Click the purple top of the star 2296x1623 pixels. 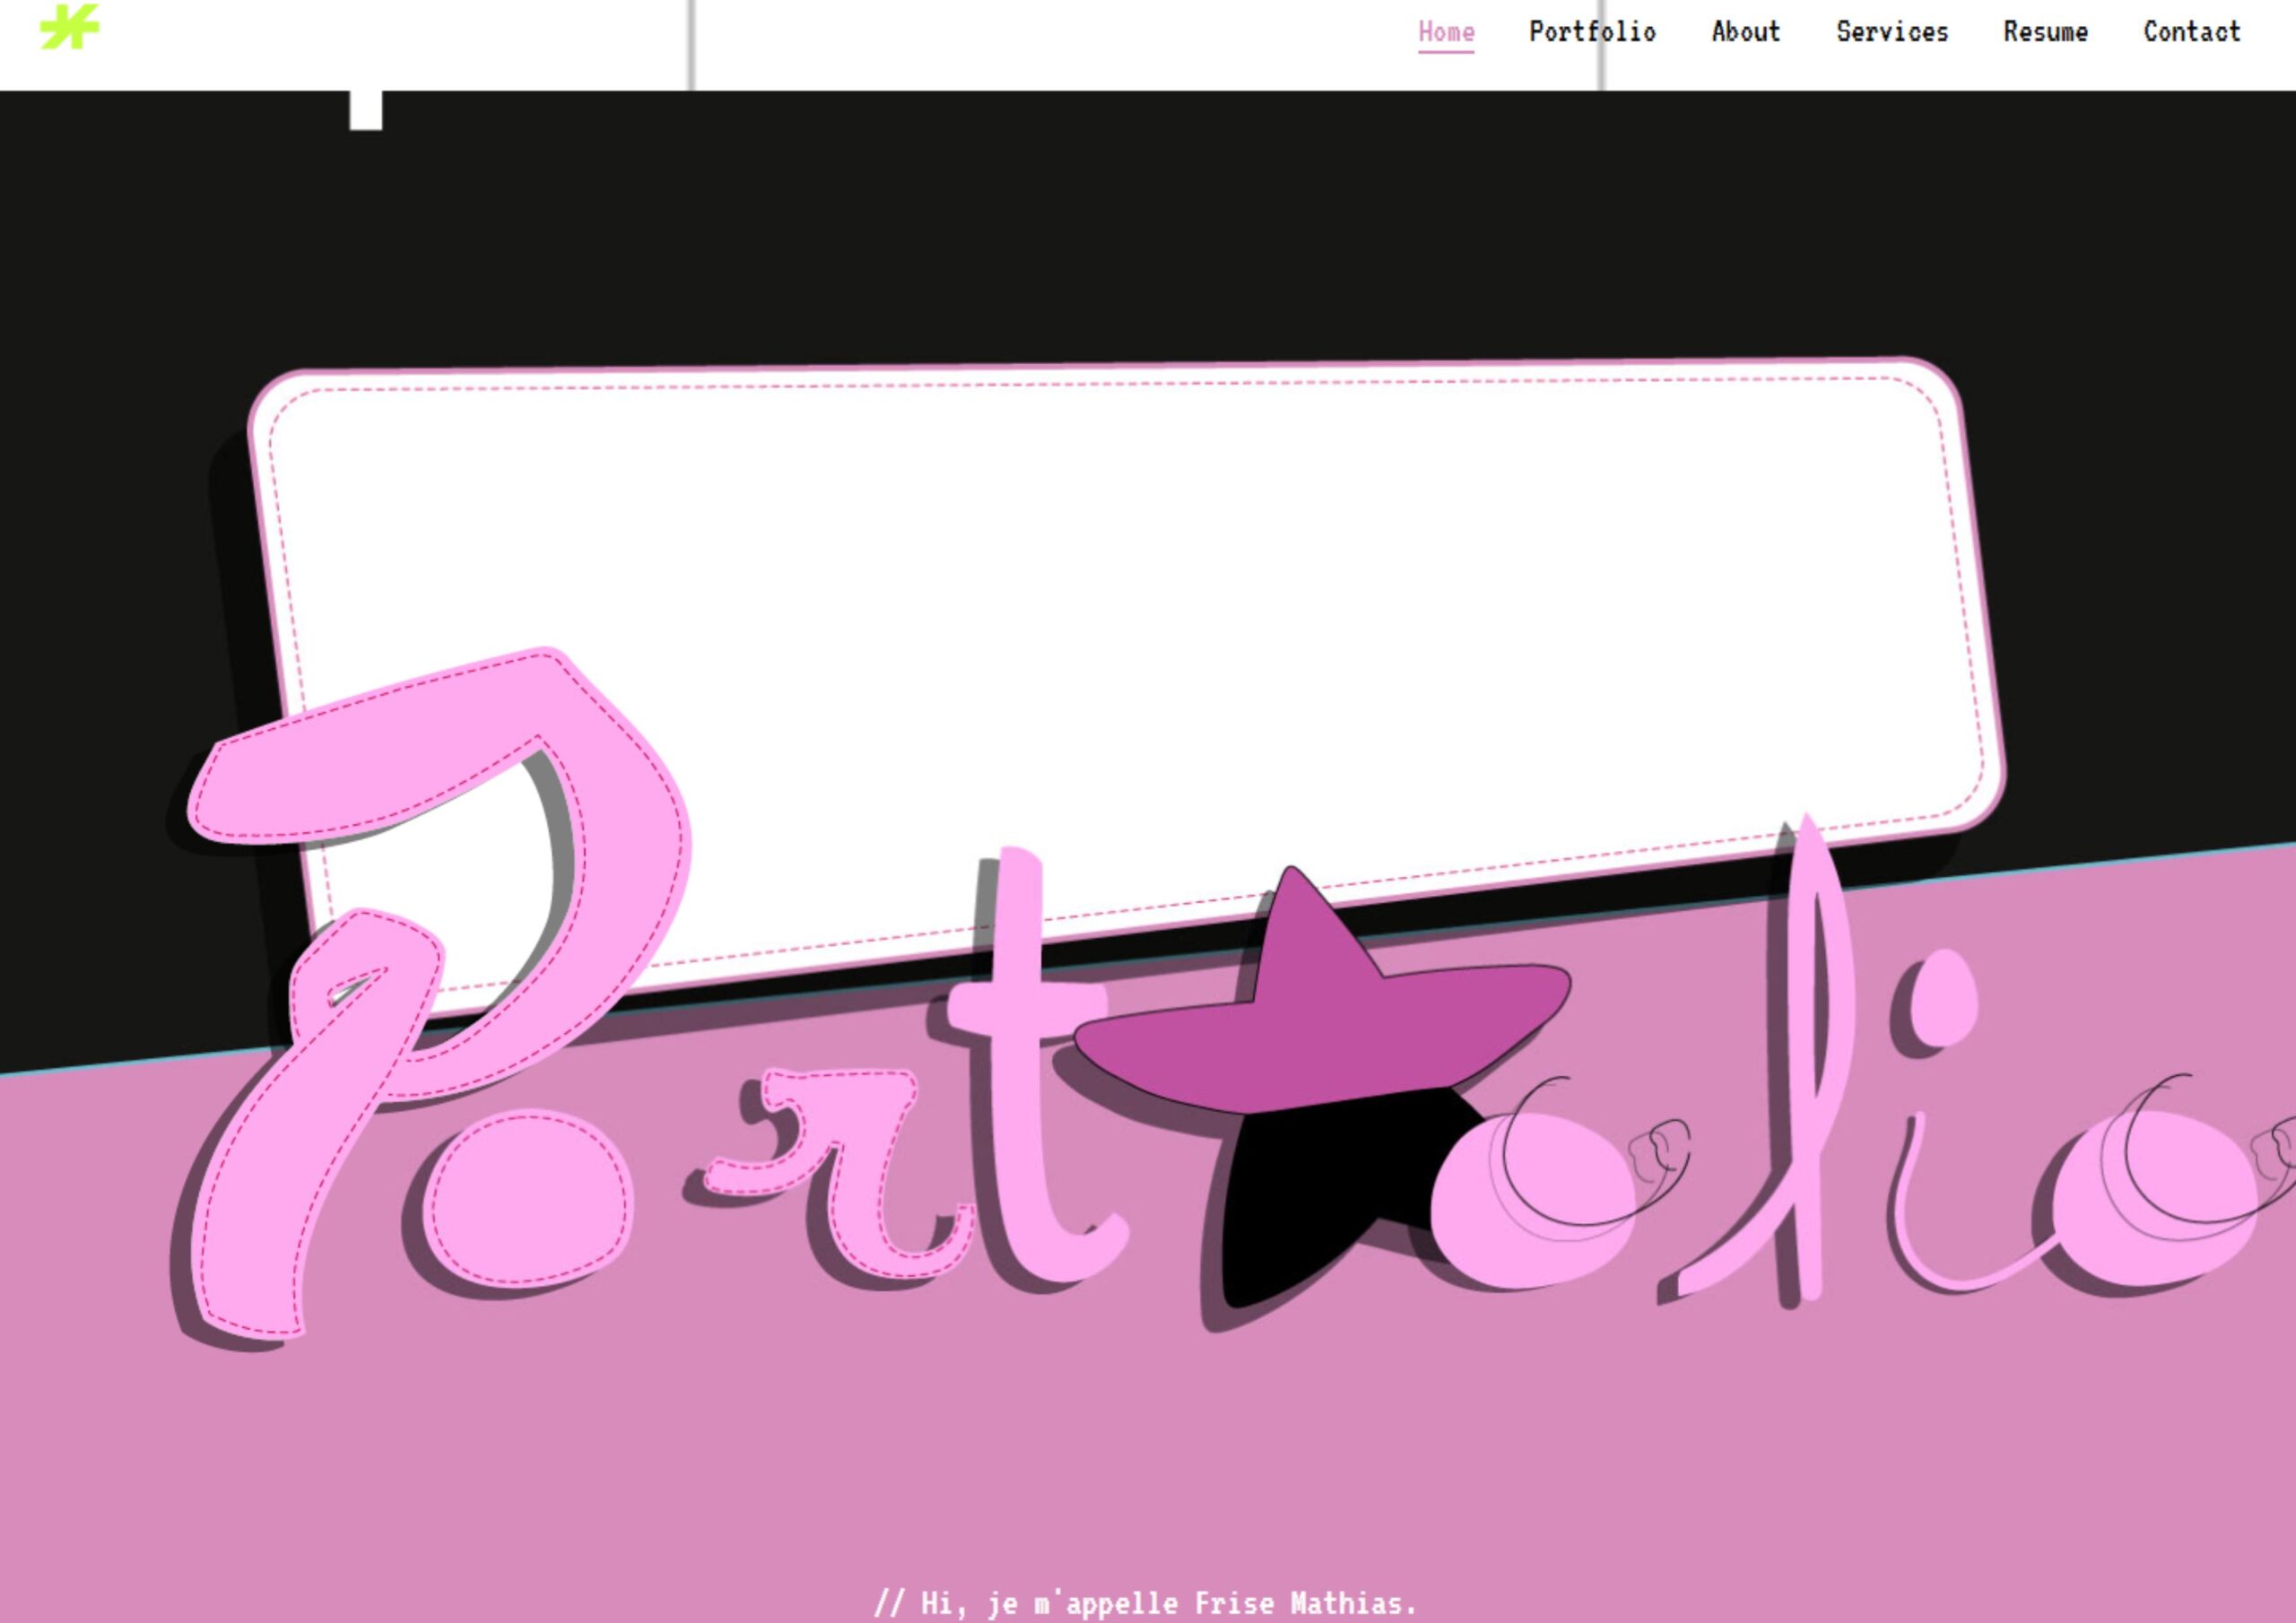(x=1320, y=1030)
